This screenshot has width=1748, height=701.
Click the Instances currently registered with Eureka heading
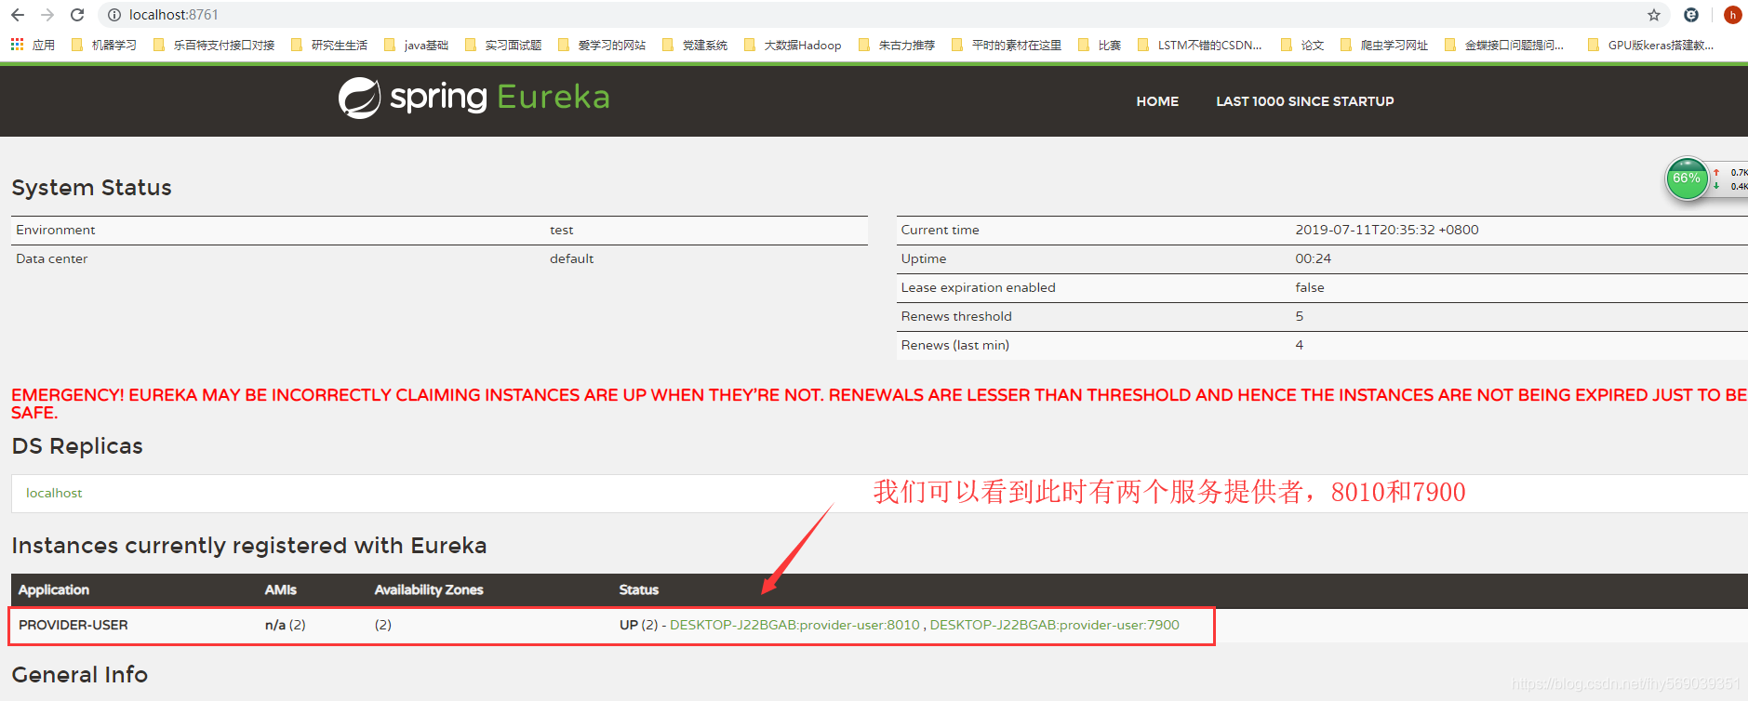pos(249,546)
